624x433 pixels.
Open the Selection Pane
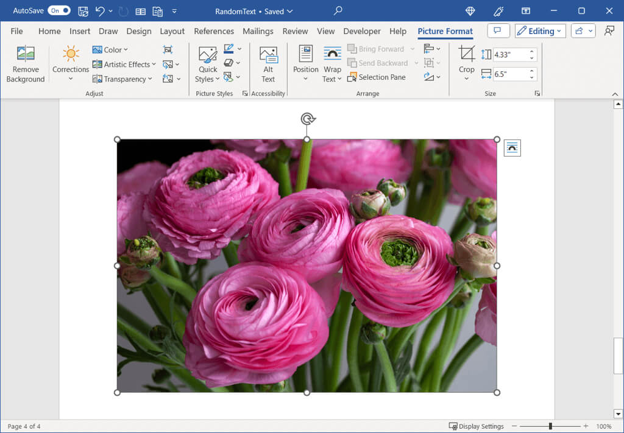377,77
